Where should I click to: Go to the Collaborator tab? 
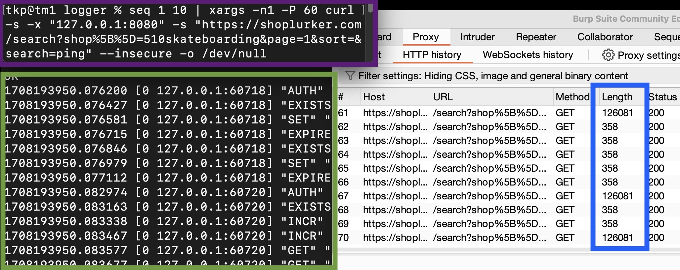pyautogui.click(x=605, y=37)
